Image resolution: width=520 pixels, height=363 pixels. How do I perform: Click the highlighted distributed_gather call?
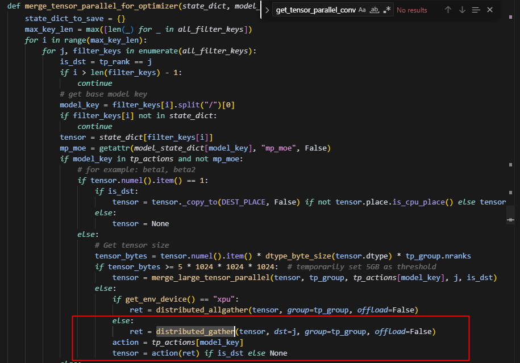(195, 331)
